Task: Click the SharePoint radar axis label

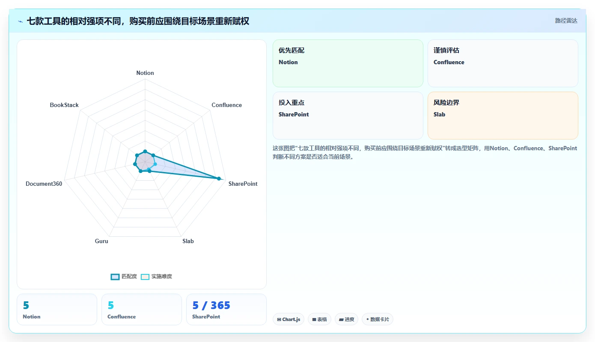Action: tap(243, 184)
